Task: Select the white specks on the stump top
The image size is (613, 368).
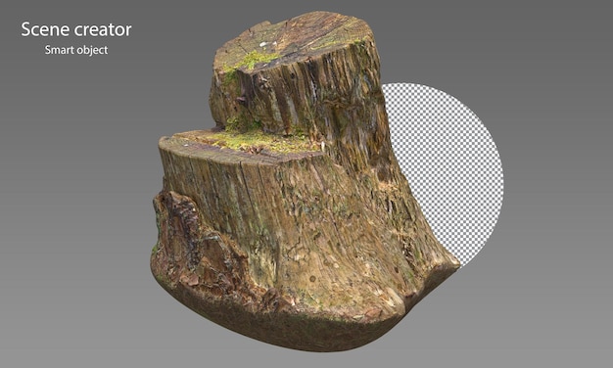Action: click(265, 44)
